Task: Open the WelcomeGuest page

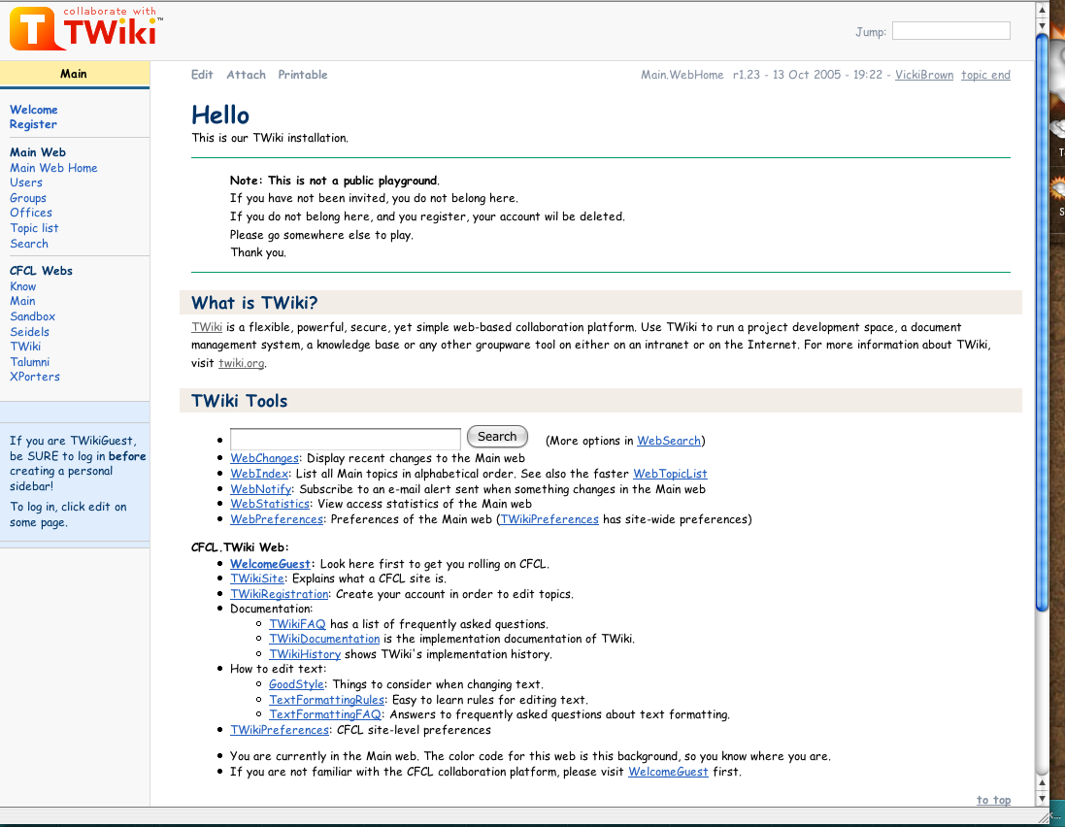Action: coord(270,564)
